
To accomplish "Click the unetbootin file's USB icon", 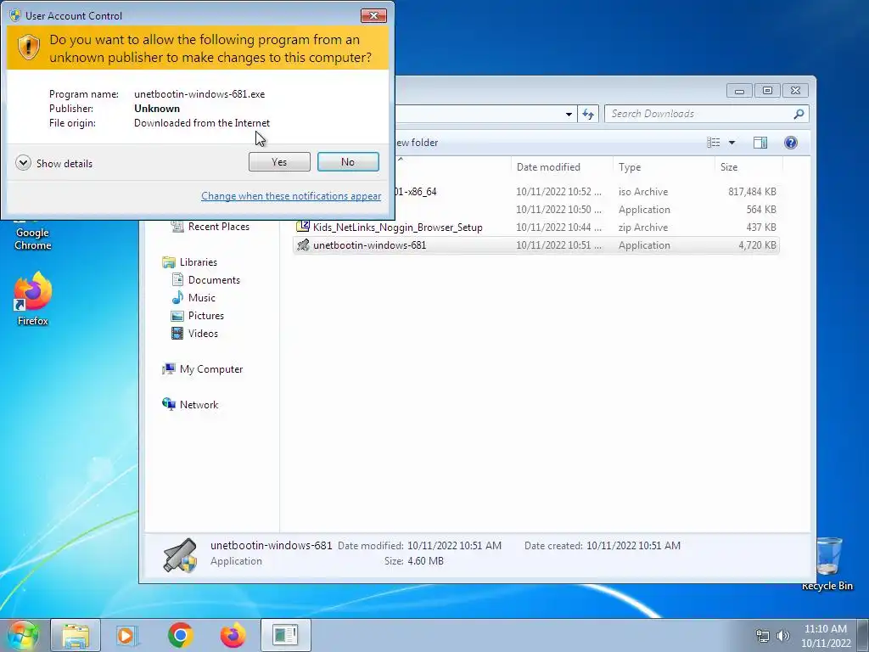I will point(303,244).
